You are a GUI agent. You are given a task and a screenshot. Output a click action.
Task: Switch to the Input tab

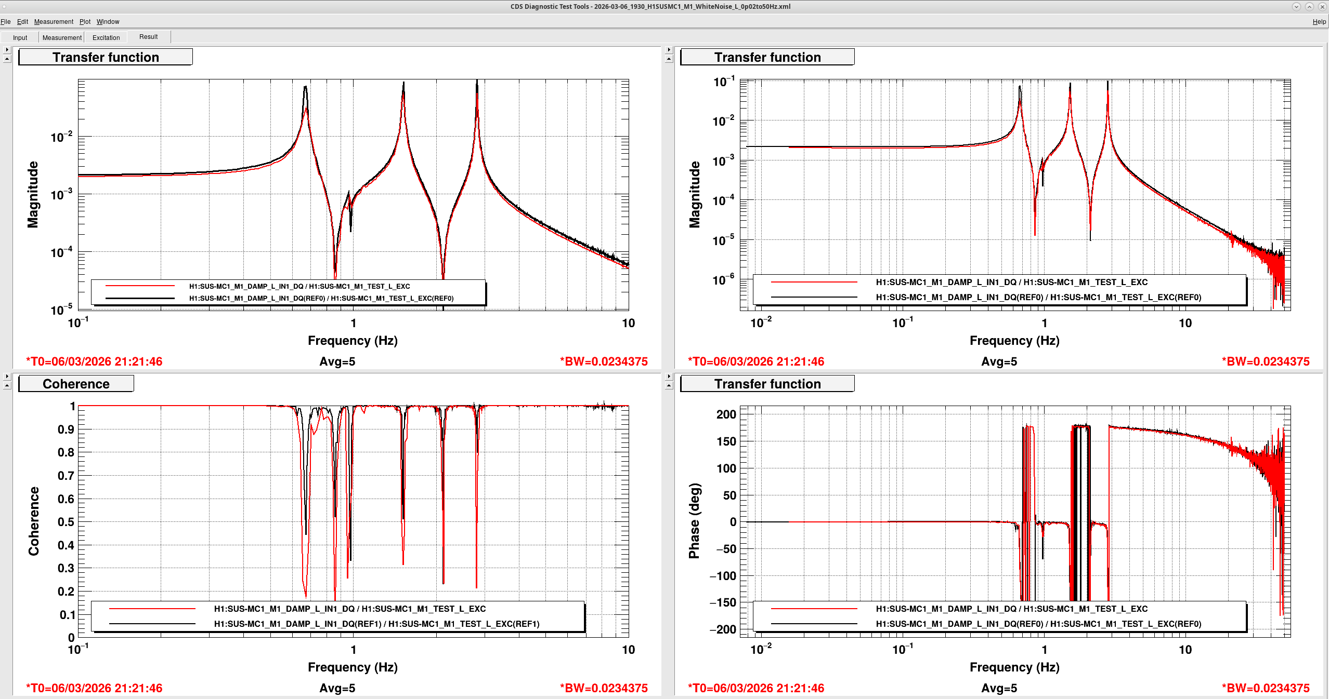coord(20,37)
